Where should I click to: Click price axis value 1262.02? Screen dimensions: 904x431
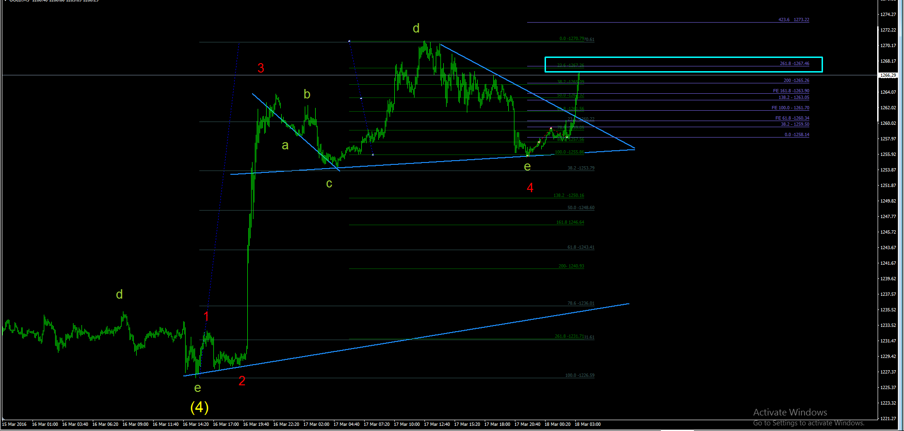click(888, 108)
